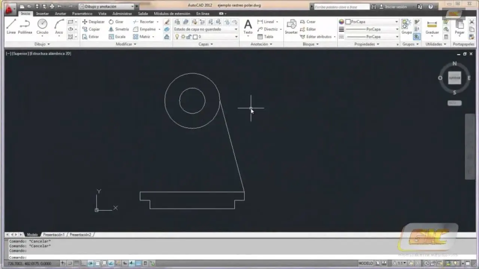Viewport: 479px width, 269px height.
Task: Click the Estructura alámbrica 2D visual style label
Action: (51, 53)
